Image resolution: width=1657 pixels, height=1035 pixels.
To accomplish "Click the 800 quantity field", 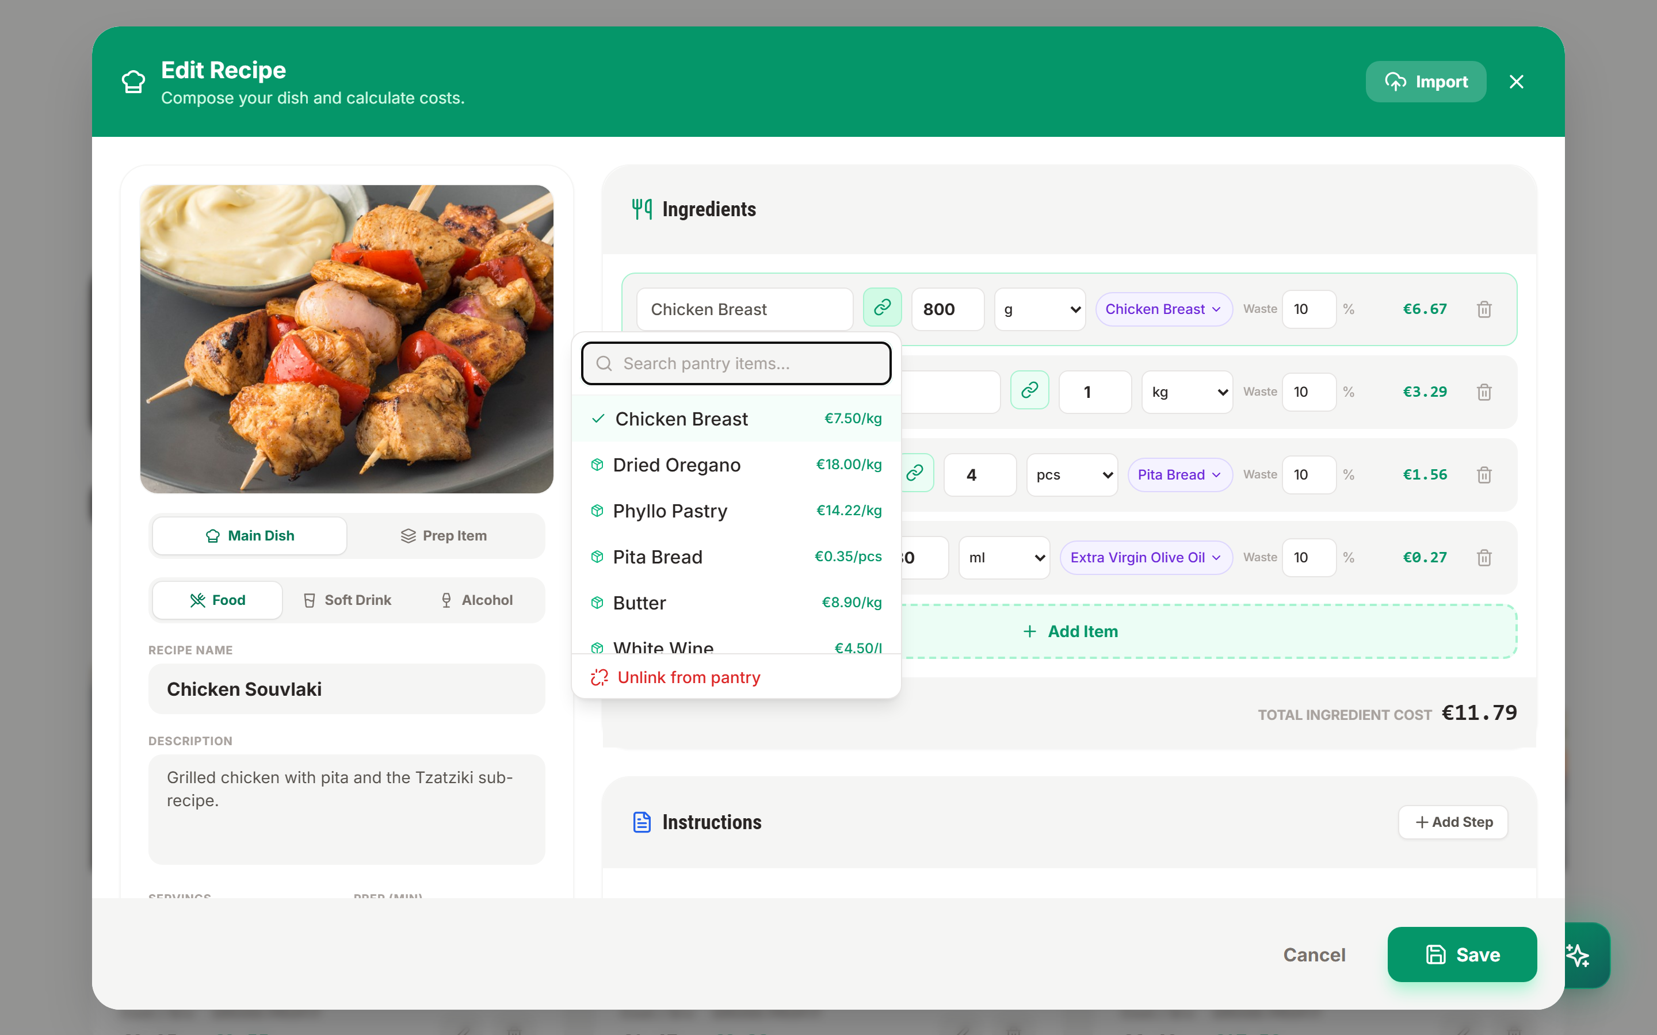I will point(948,309).
